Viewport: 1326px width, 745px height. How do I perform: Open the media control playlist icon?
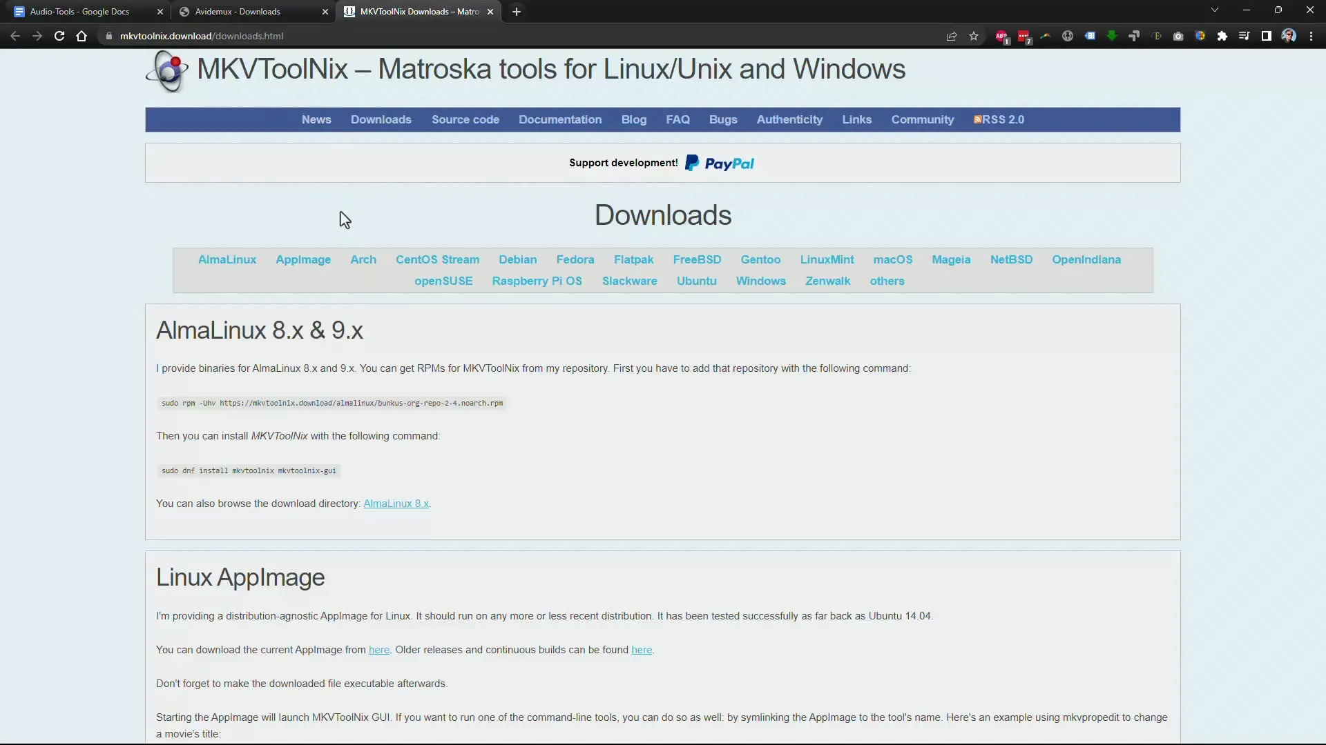(x=1245, y=36)
